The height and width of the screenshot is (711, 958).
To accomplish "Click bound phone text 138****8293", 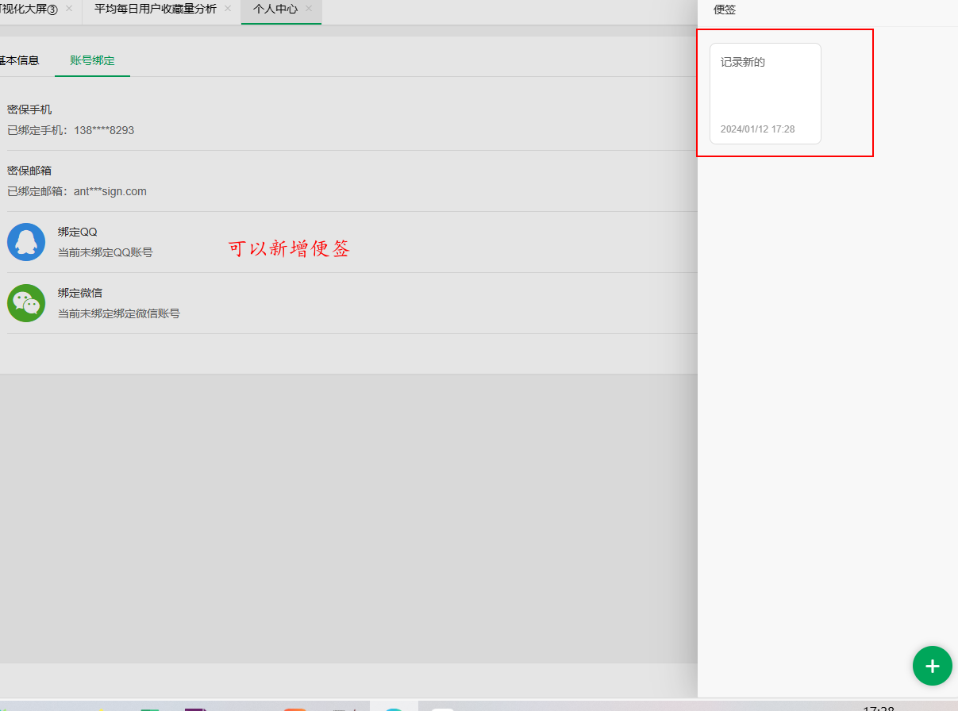I will point(104,130).
